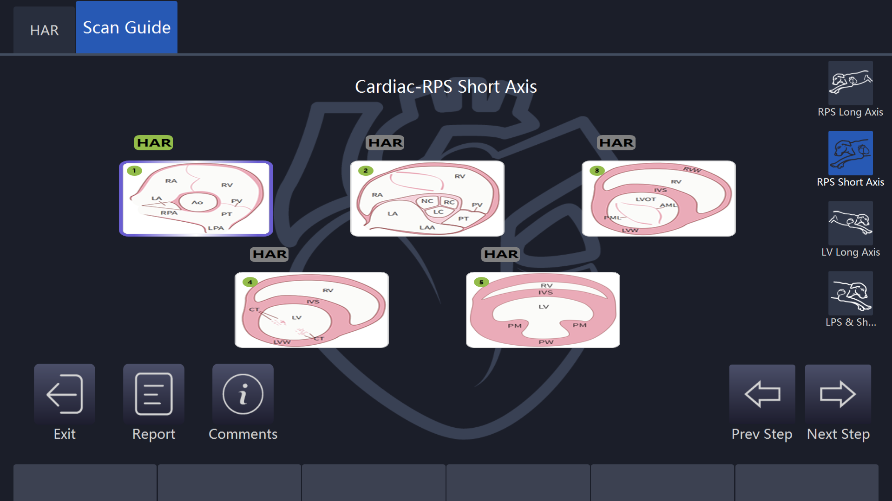The image size is (892, 501).
Task: Toggle the green HAR badge above view 1
Action: click(x=154, y=143)
